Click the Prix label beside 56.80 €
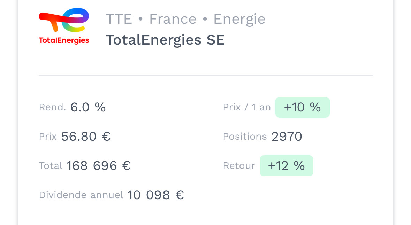 click(48, 137)
